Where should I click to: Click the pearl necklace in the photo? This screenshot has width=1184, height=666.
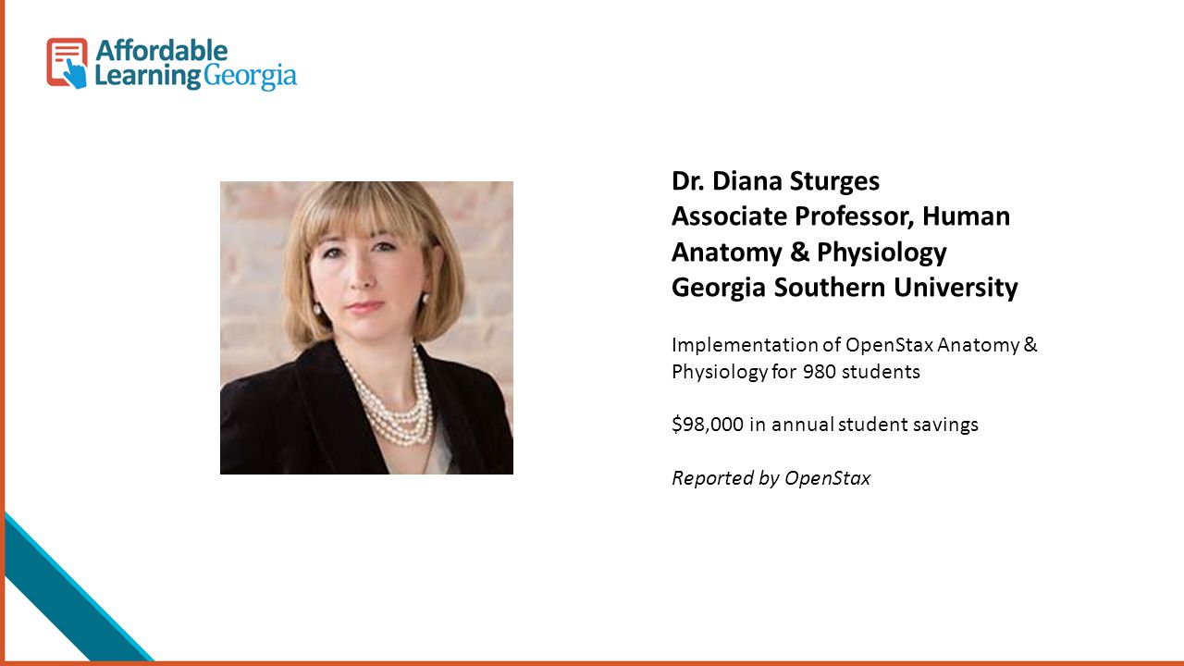(x=390, y=400)
